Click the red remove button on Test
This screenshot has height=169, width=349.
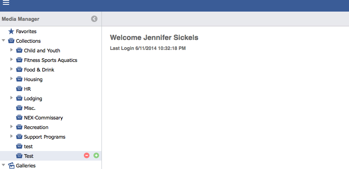point(87,155)
